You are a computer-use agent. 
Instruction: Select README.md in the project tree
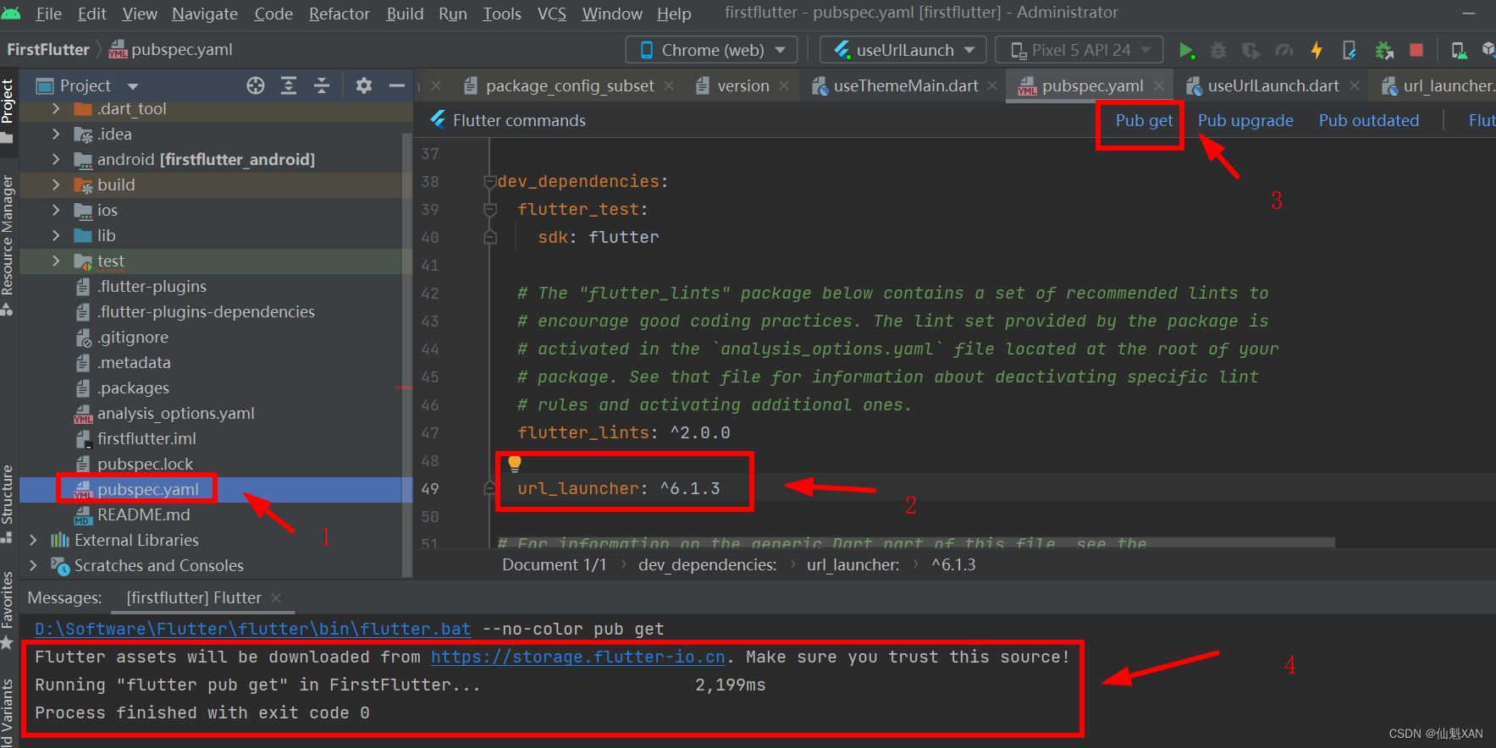[143, 514]
